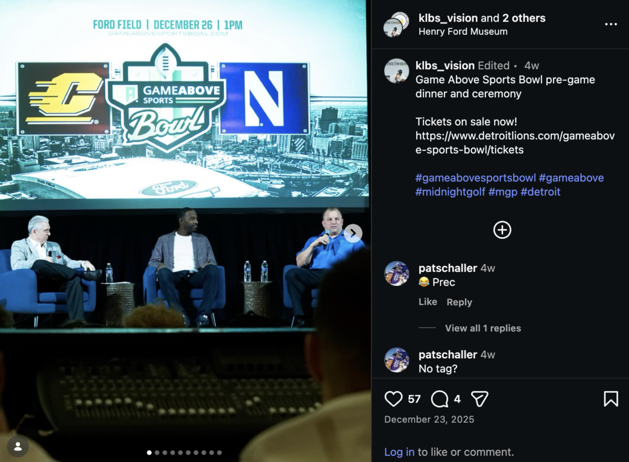Jump to the last carousel dot
This screenshot has width=629, height=462.
tap(219, 453)
